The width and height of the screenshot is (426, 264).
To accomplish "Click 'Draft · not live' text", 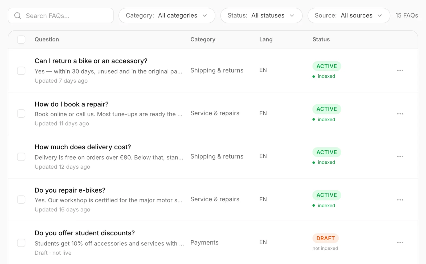I will coord(53,253).
